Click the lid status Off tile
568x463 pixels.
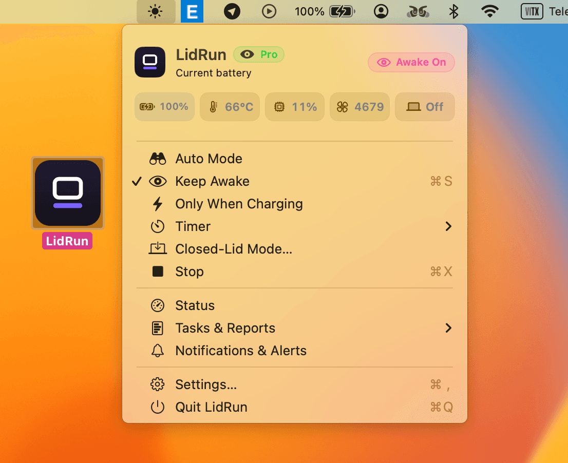[425, 106]
